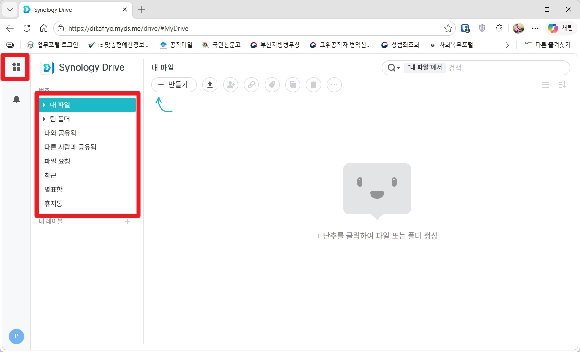
Task: Open the trash (delete) icon in toolbar
Action: click(x=314, y=85)
